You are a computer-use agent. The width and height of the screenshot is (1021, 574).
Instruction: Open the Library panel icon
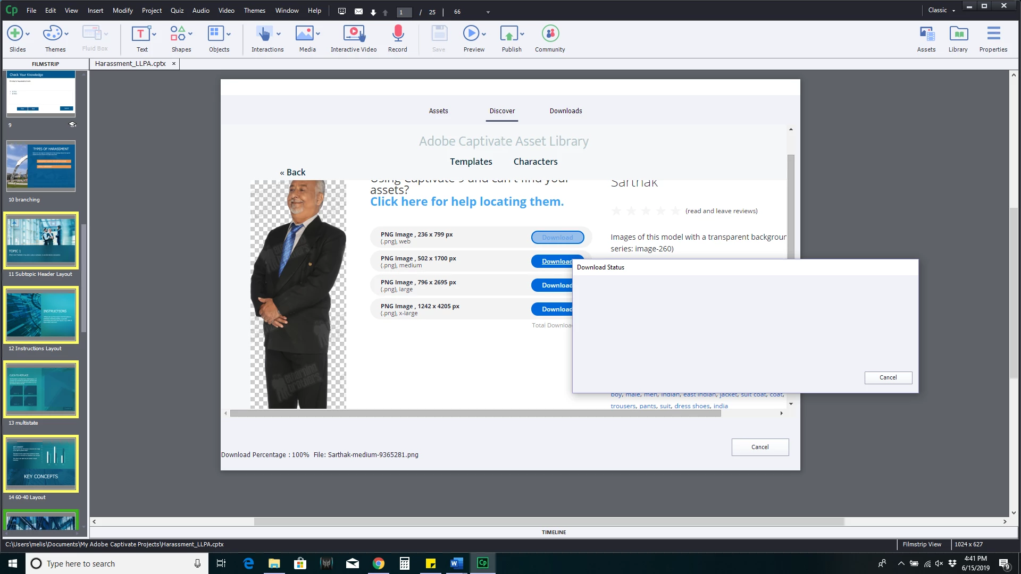[x=958, y=33]
